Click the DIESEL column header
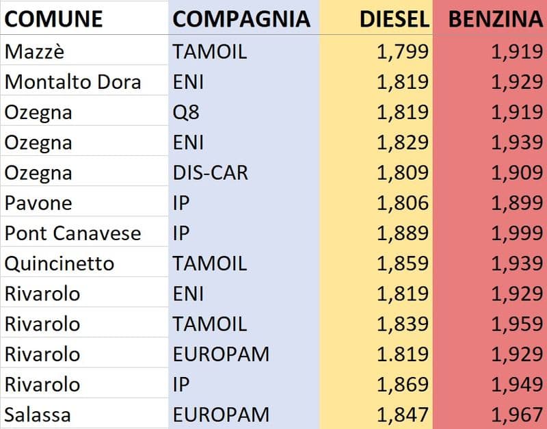This screenshot has width=547, height=429. point(394,19)
